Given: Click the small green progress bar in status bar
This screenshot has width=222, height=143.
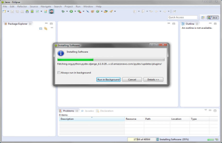Looking at the screenshot, I should click(x=211, y=140).
